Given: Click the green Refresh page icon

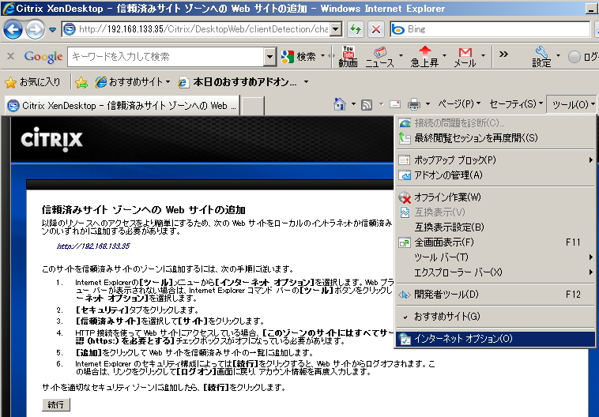Looking at the screenshot, I should coord(356,29).
